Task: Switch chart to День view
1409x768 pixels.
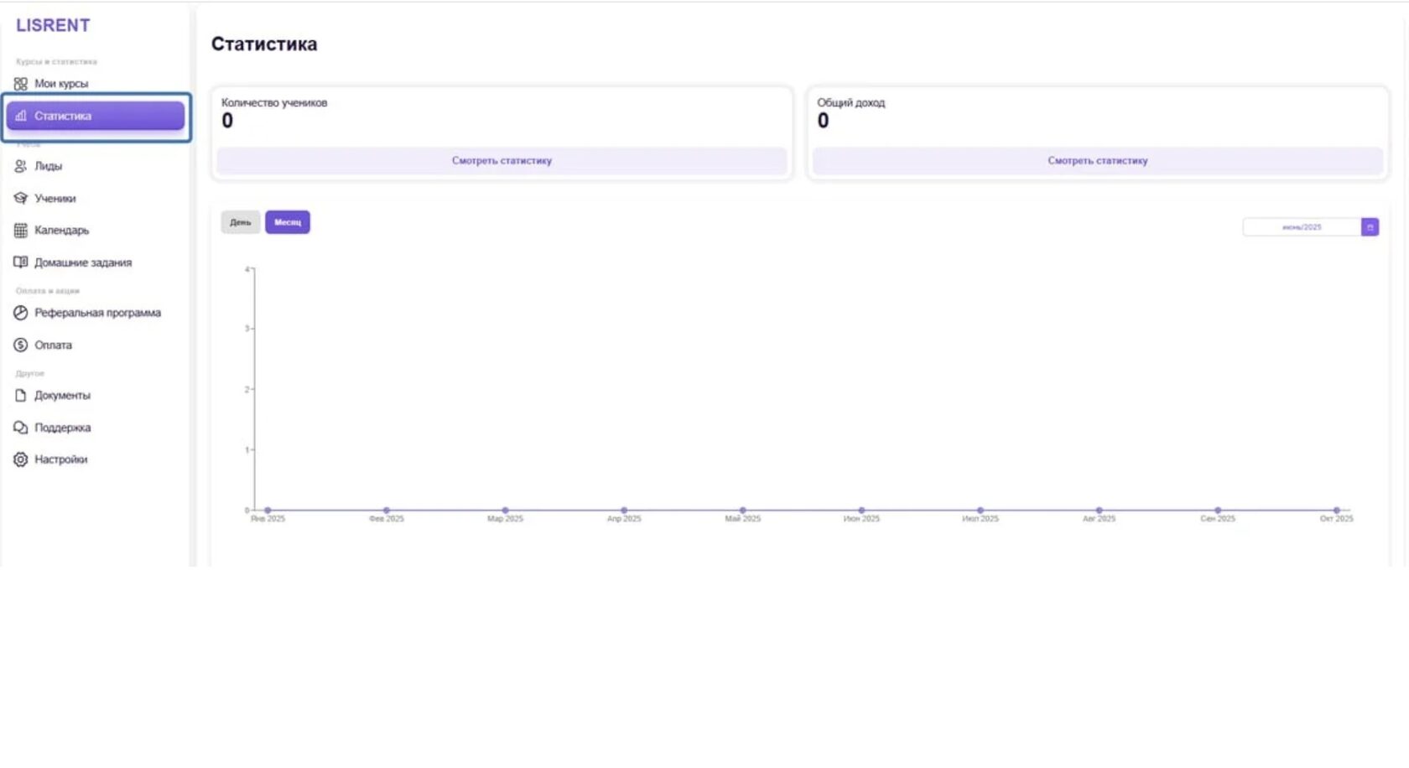Action: coord(241,222)
